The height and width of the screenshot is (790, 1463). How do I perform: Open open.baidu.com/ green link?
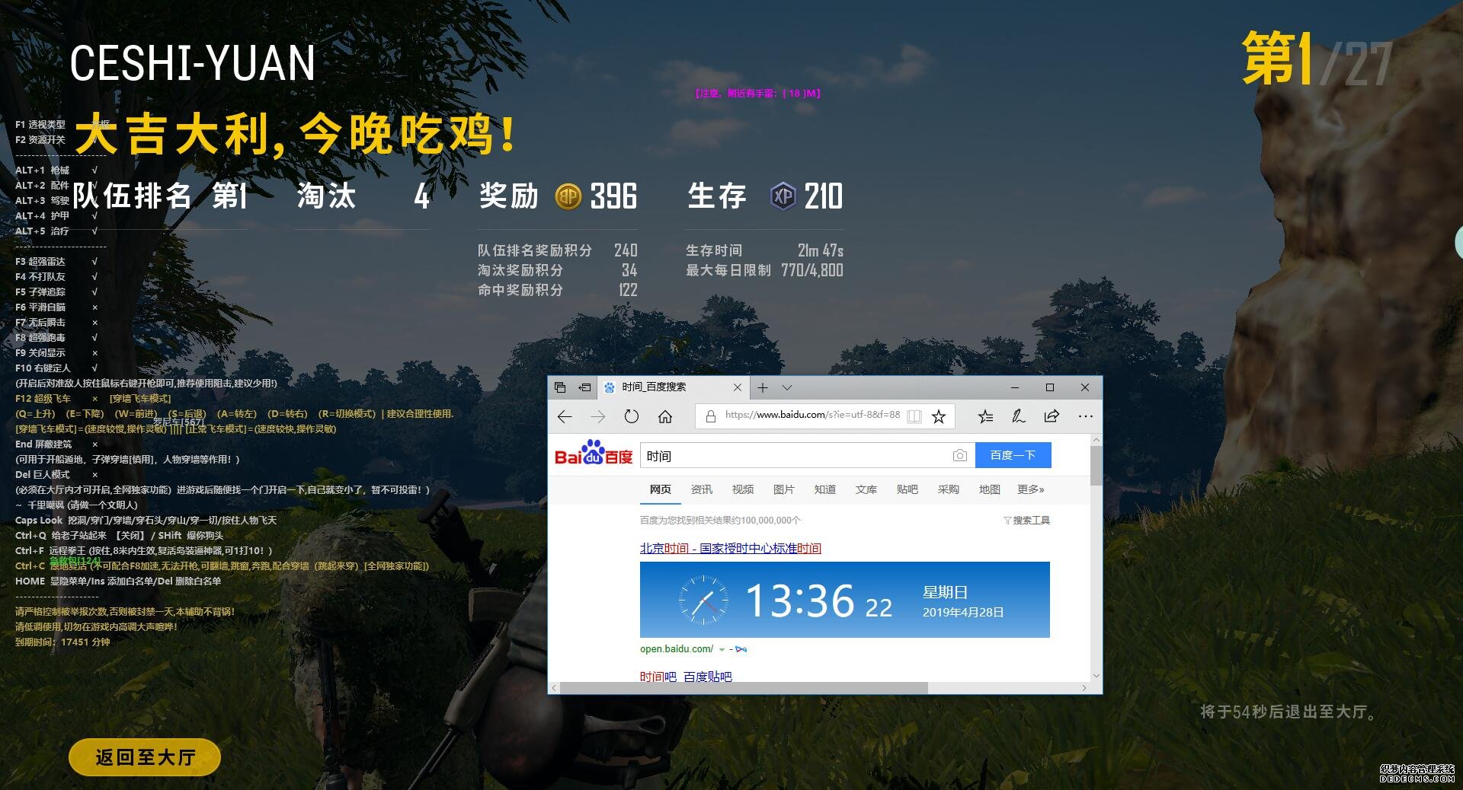pyautogui.click(x=677, y=649)
